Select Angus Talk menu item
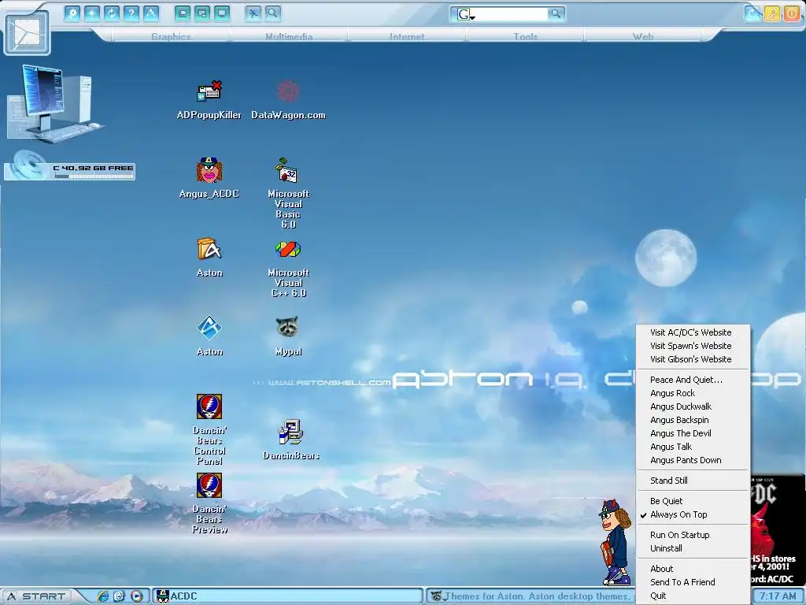This screenshot has height=605, width=806. click(x=693, y=447)
